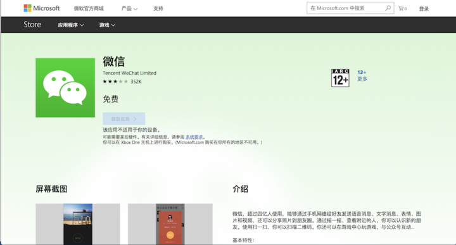Open the shopping cart icon
This screenshot has width=456, height=245.
click(403, 8)
